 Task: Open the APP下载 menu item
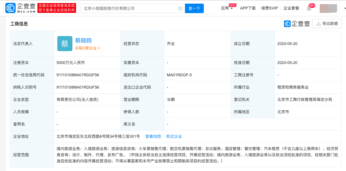248,8
